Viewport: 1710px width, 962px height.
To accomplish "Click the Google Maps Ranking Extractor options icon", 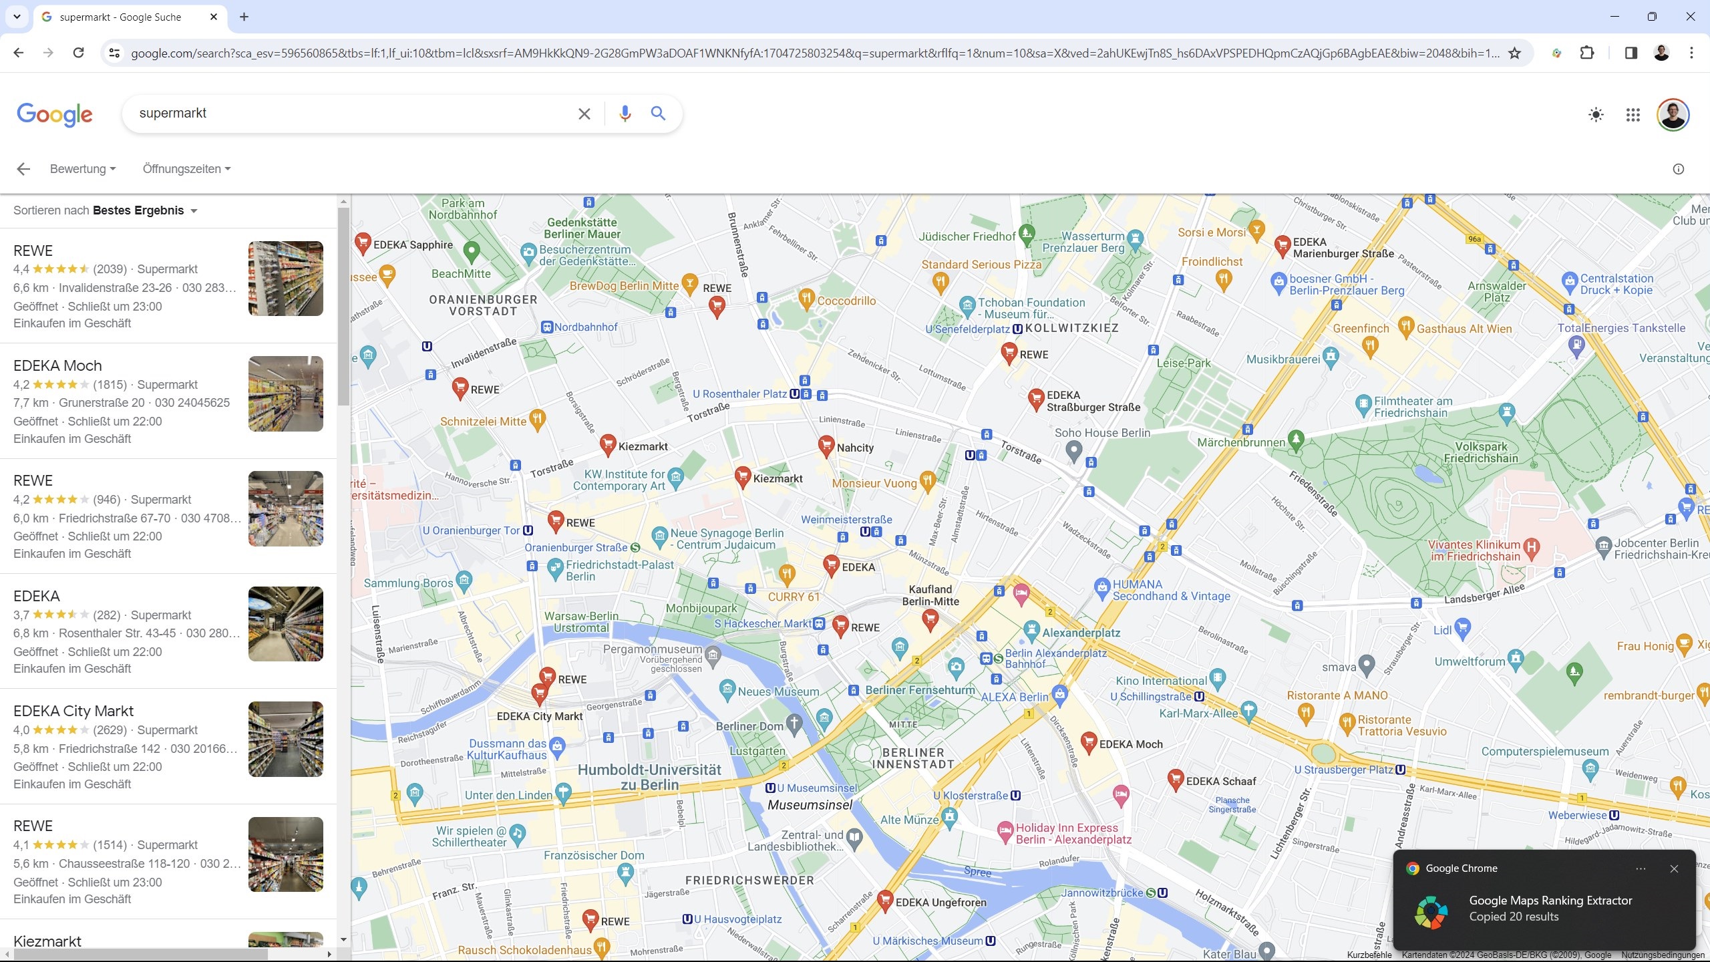I will (x=1640, y=868).
